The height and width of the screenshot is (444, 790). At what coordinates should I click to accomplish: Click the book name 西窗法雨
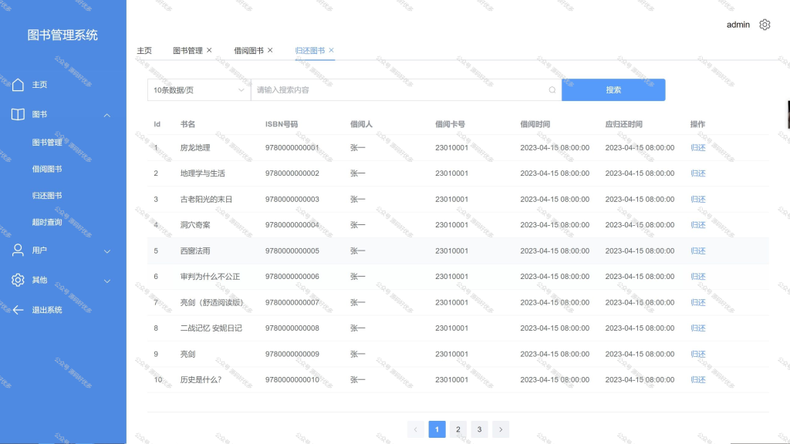195,251
